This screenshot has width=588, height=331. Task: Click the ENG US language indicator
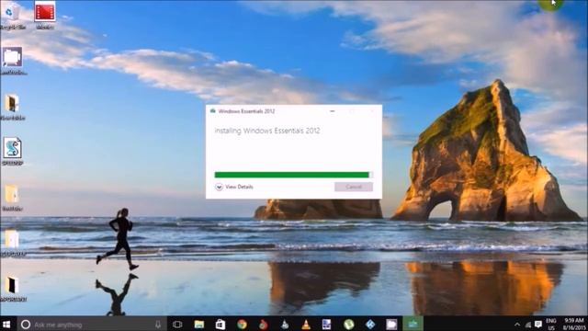click(551, 325)
